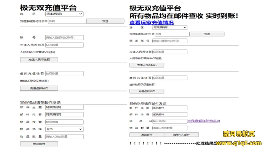Viewport: 266px width, 150px height.
Task: Click the 发送邮件 button below the 金币 dropdown
Action: [x=39, y=144]
